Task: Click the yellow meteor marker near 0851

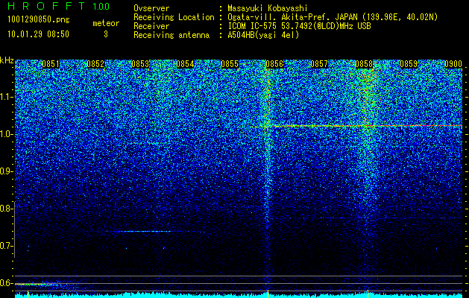Action: click(x=28, y=294)
